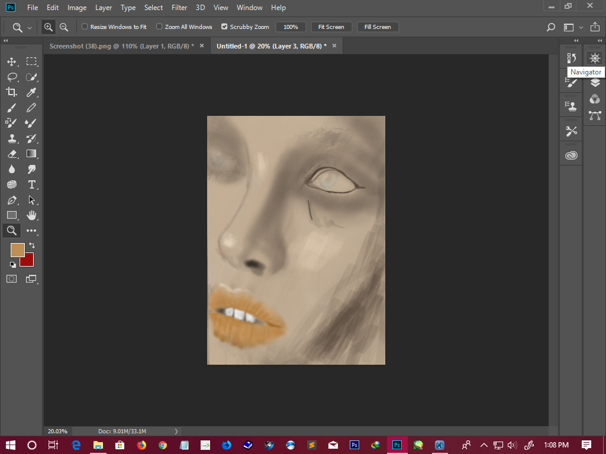Select the Move tool
This screenshot has height=454, width=606.
[11, 61]
